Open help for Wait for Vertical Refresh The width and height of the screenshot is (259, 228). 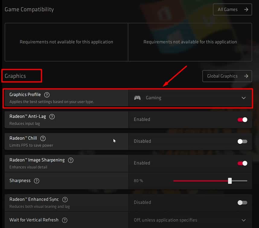click(65, 220)
